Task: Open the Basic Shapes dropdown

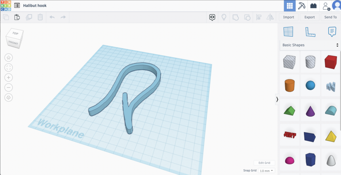Action: (310, 45)
